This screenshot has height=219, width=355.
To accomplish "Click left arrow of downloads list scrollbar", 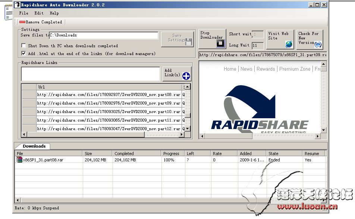I will tap(18, 200).
